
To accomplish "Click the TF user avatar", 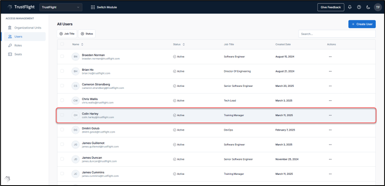I will [x=378, y=7].
